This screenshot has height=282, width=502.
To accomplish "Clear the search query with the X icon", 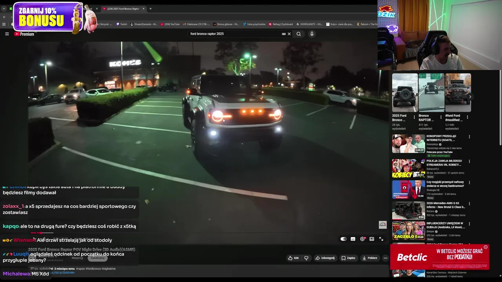I will [x=289, y=34].
